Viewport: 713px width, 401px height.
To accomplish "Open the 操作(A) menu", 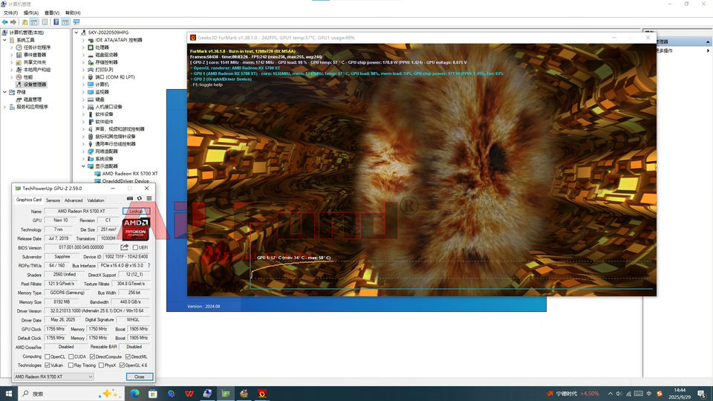I will tap(30, 13).
